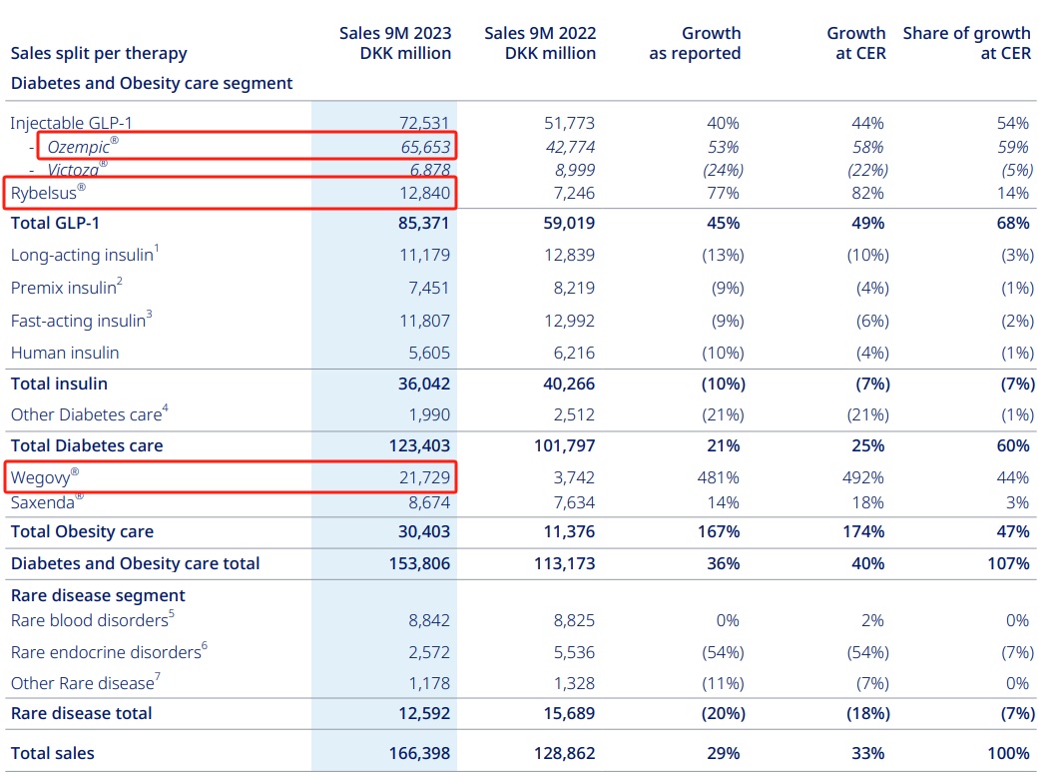Select the 'Growth as reported' column header
This screenshot has height=776, width=1058.
tap(695, 43)
